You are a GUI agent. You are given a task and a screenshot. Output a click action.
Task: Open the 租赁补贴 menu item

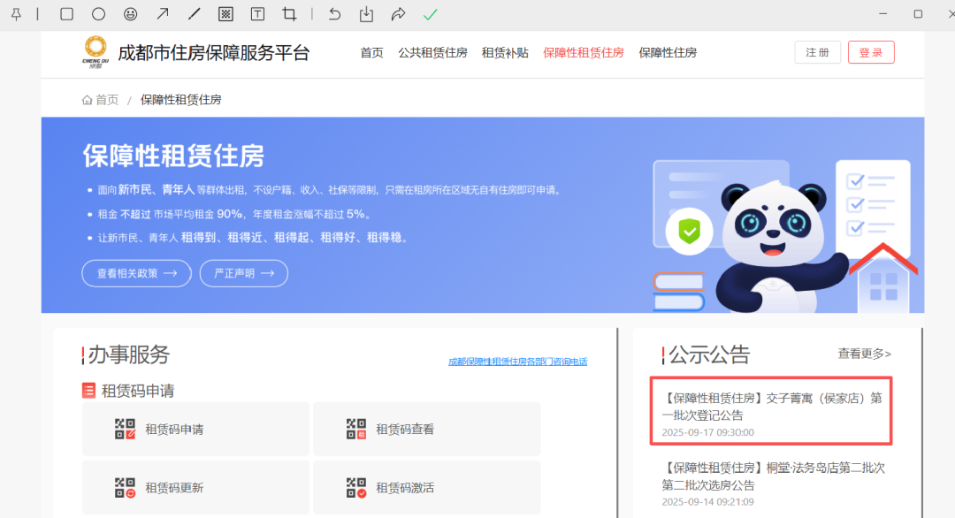point(505,52)
